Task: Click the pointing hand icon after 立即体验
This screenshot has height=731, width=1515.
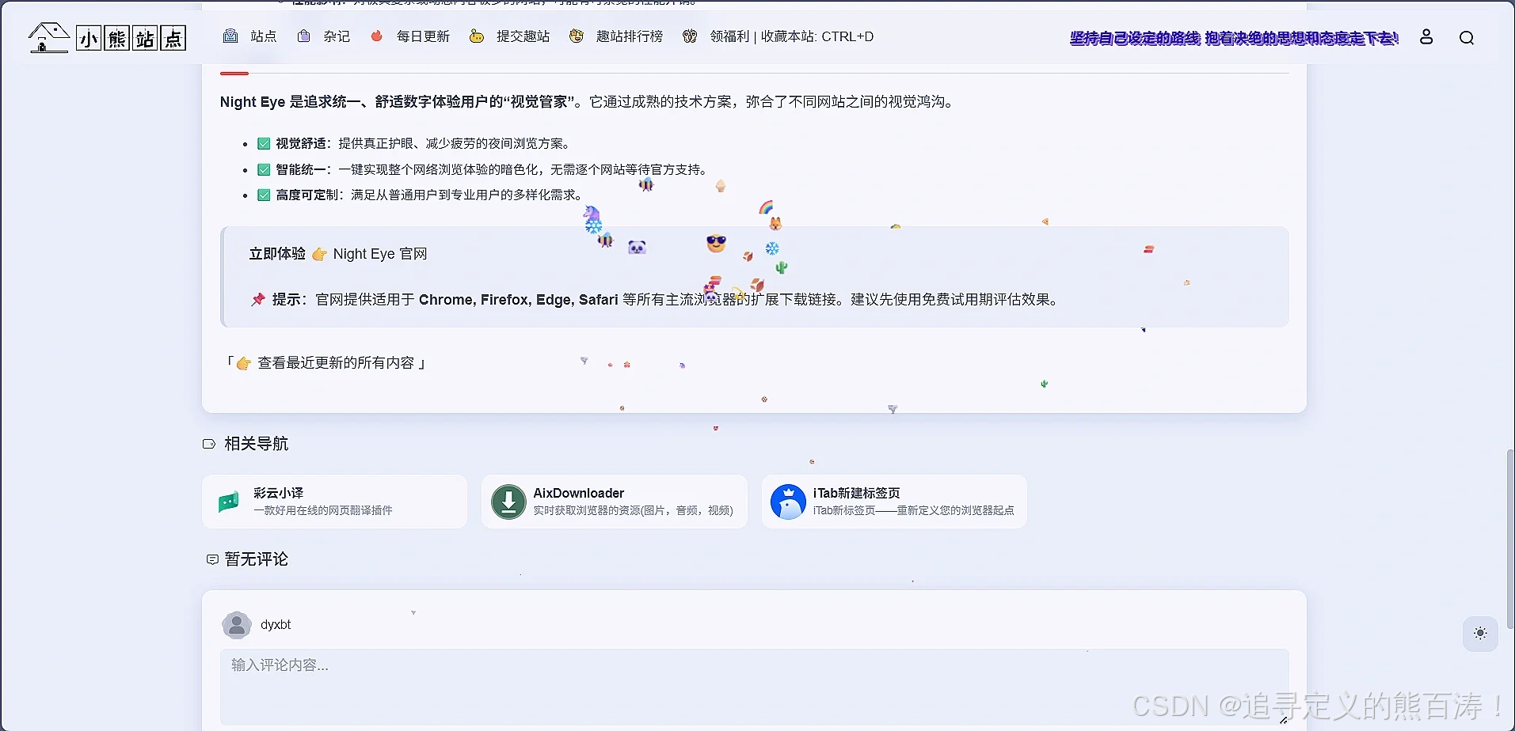Action: tap(319, 254)
